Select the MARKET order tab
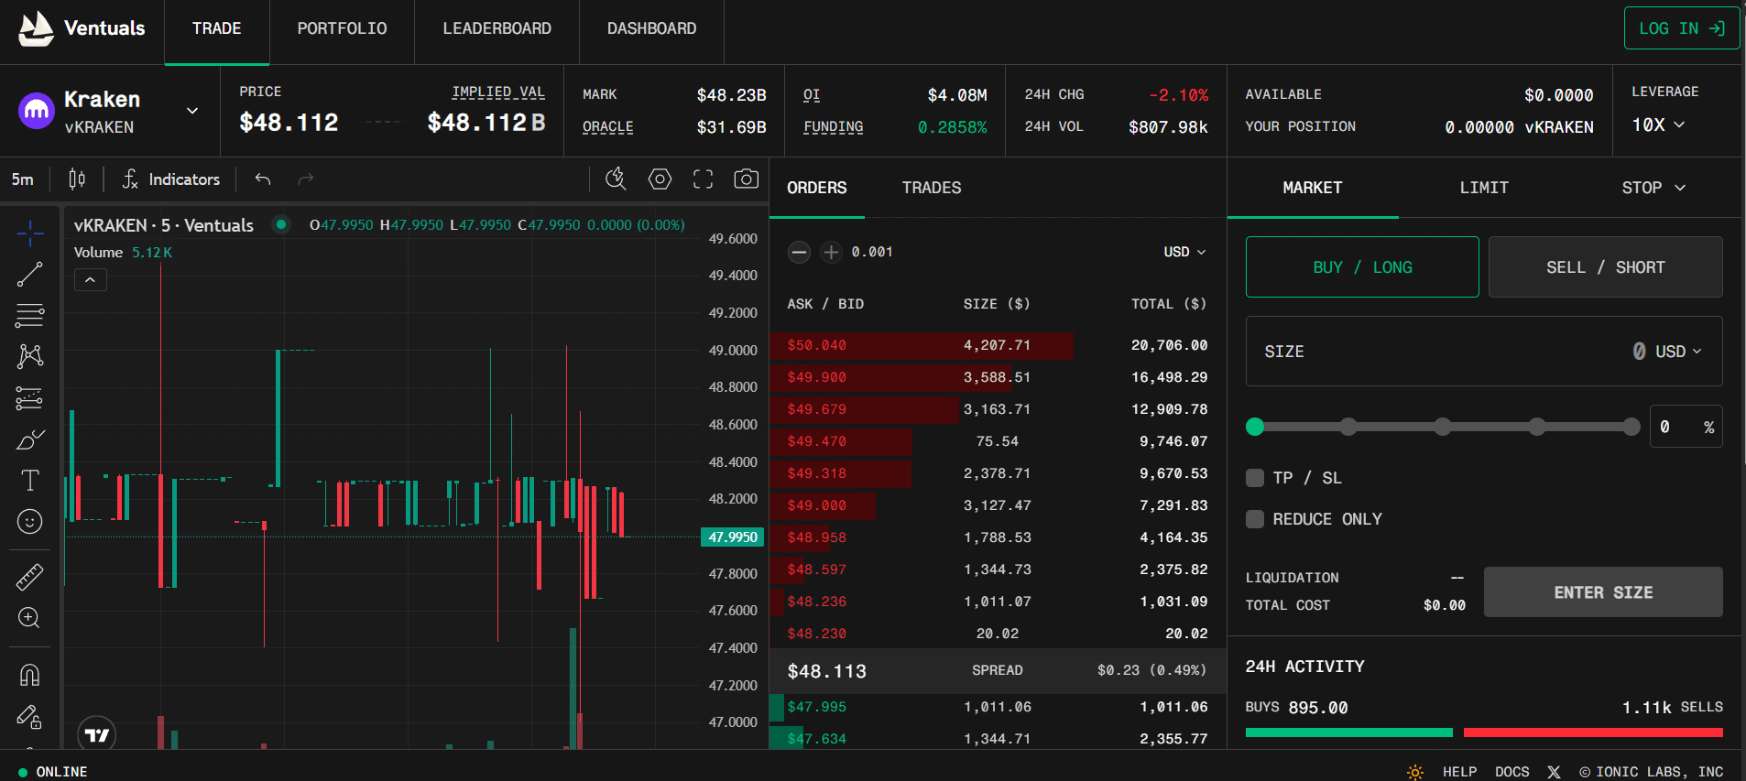Viewport: 1746px width, 781px height. pos(1313,188)
